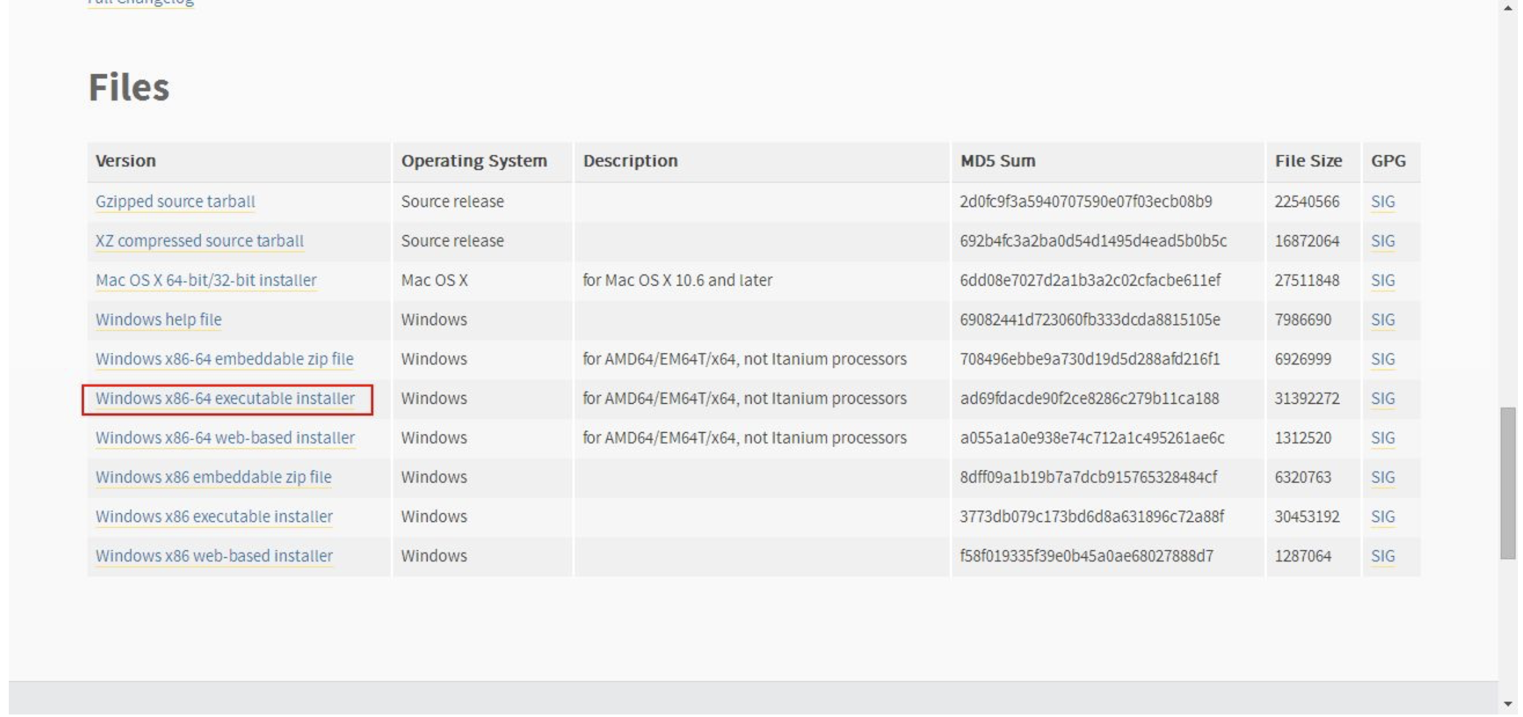Open Windows x86-64 web-based installer link
The width and height of the screenshot is (1523, 717).
click(x=224, y=438)
